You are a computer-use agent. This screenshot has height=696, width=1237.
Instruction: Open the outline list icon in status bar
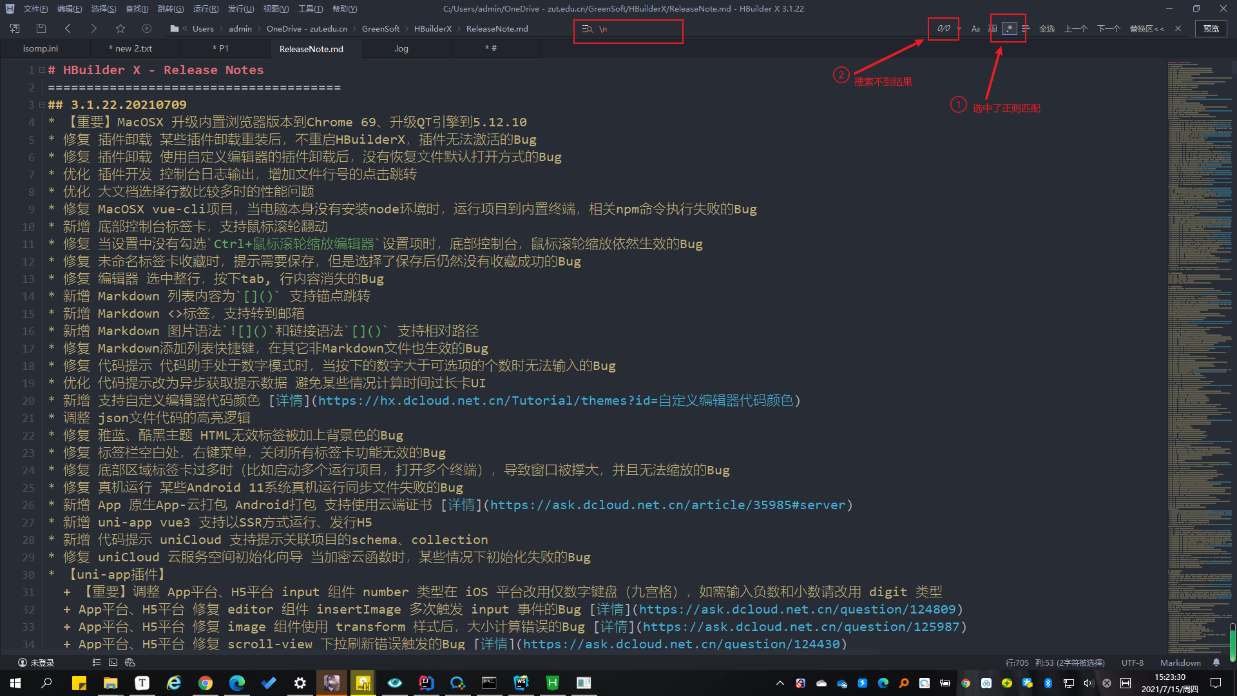pyautogui.click(x=97, y=662)
